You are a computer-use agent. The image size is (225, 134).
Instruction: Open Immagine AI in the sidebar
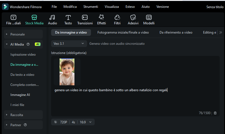[x=20, y=95]
